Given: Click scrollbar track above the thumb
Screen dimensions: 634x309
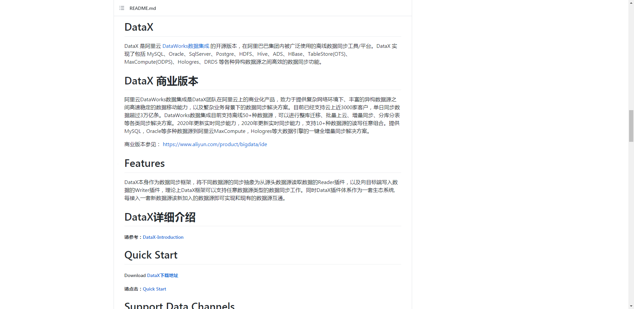Looking at the screenshot, I should [x=631, y=56].
